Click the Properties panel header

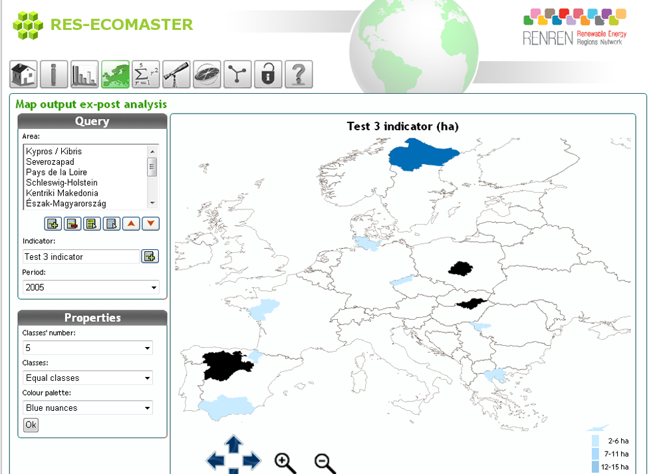pyautogui.click(x=92, y=318)
